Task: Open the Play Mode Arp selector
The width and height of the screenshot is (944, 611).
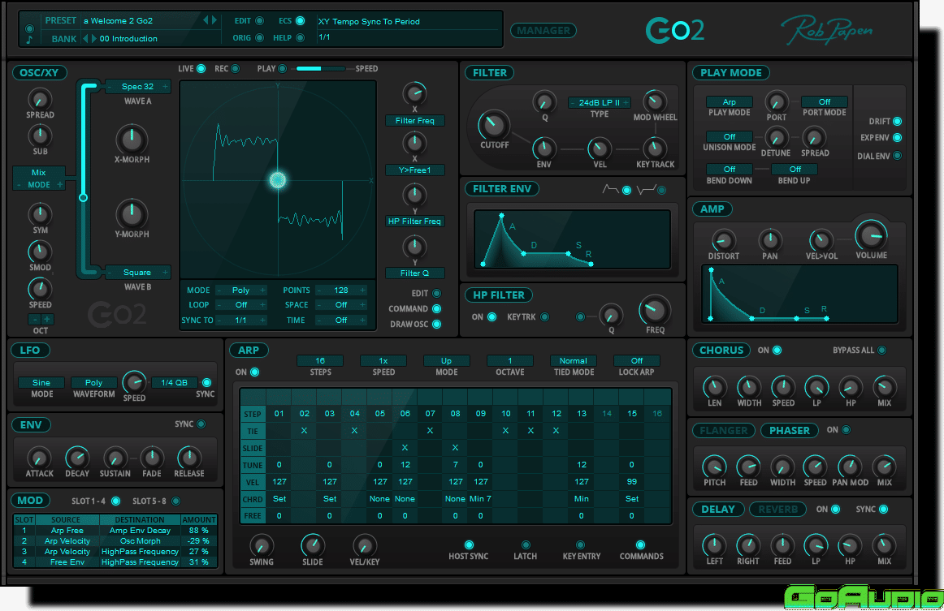Action: pyautogui.click(x=729, y=102)
